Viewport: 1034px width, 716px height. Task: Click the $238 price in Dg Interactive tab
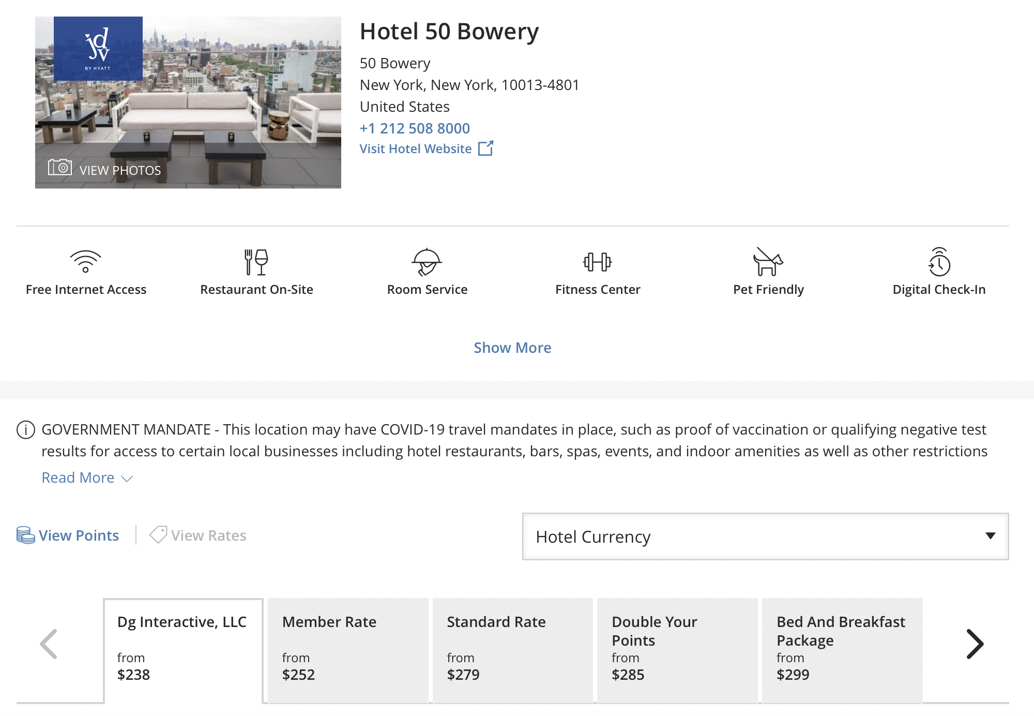pyautogui.click(x=133, y=675)
